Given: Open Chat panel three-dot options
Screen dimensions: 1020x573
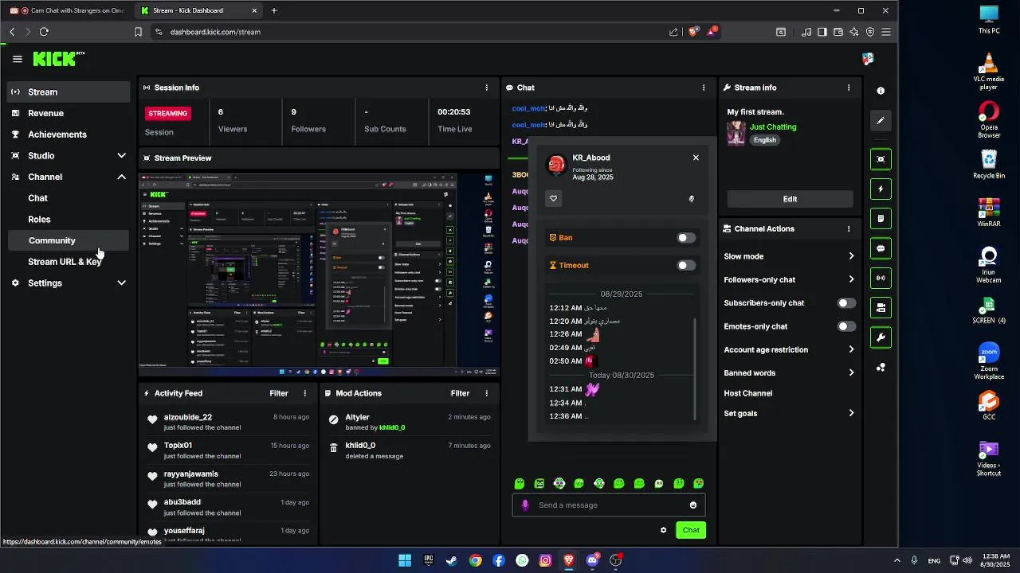Looking at the screenshot, I should click(x=704, y=88).
